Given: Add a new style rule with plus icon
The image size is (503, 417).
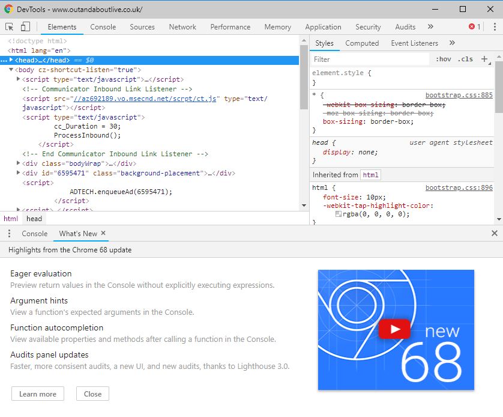Looking at the screenshot, I should point(484,59).
